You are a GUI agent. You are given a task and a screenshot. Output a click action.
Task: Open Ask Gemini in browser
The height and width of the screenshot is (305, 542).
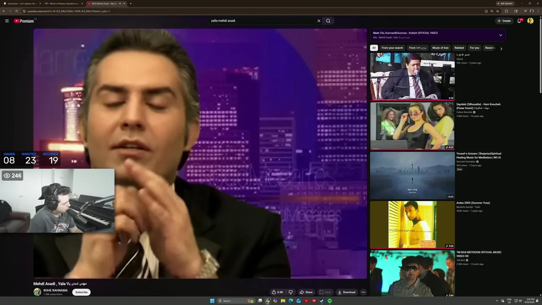[505, 3]
